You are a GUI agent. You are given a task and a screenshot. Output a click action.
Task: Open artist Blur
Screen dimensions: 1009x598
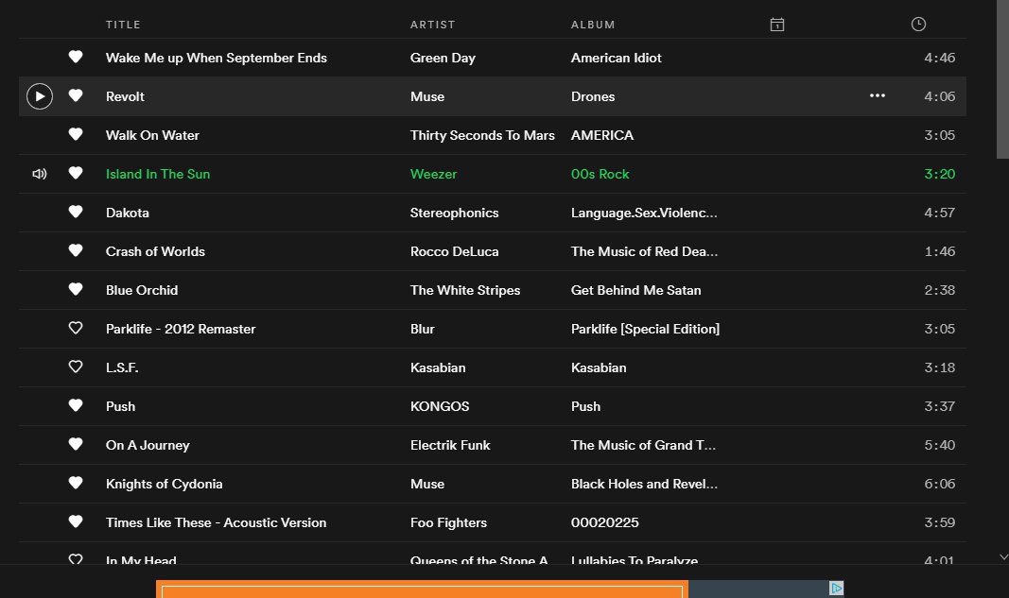click(x=422, y=329)
